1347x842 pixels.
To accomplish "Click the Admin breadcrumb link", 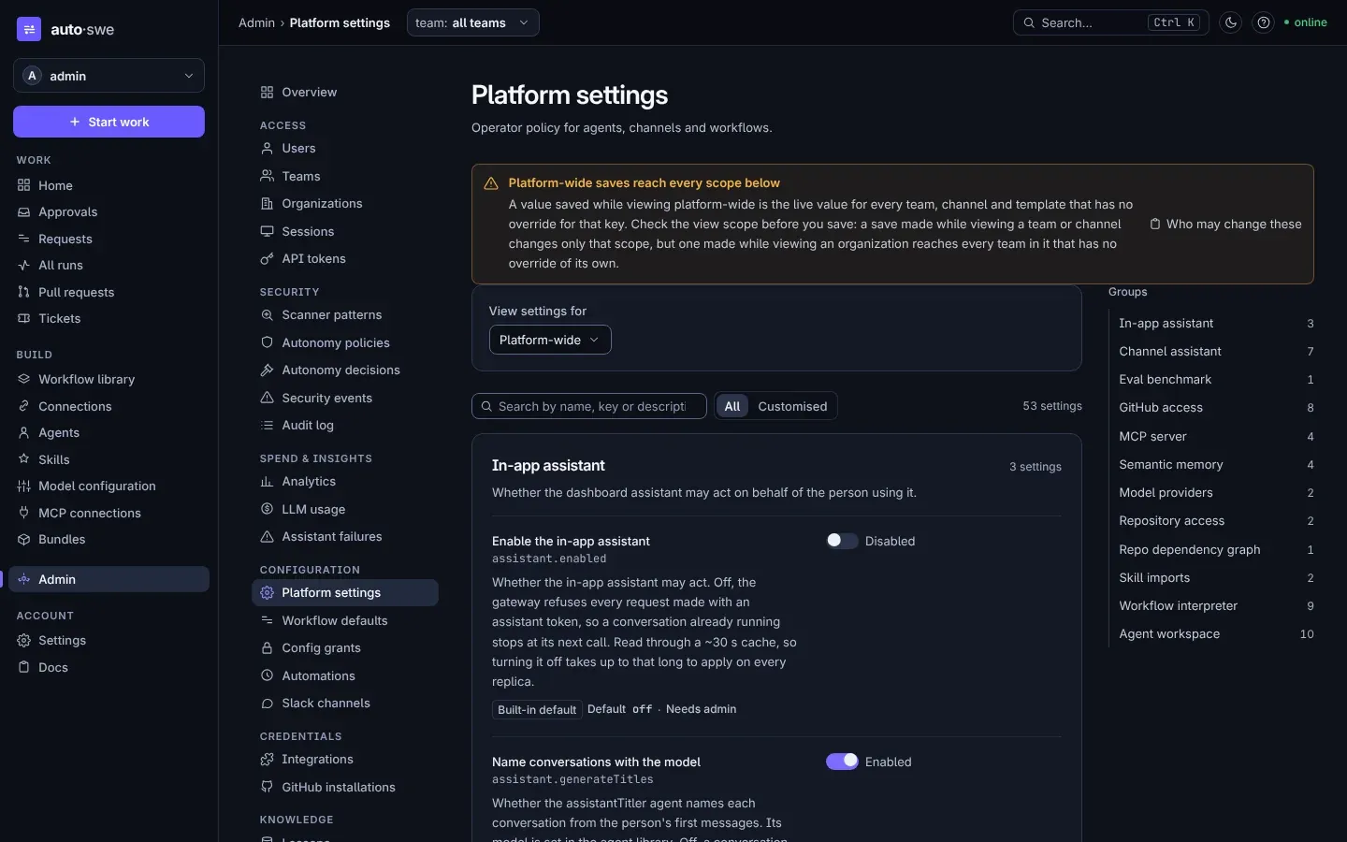I will (256, 22).
